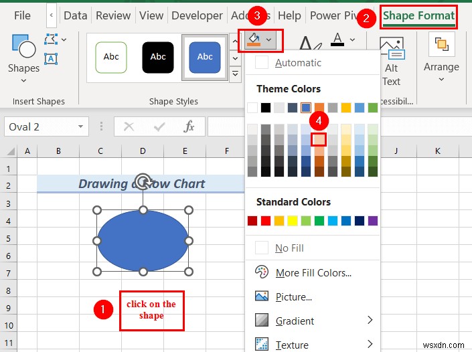Screen dimensions: 472x352
Task: Click the Draw Text Box icon
Action: [51, 58]
